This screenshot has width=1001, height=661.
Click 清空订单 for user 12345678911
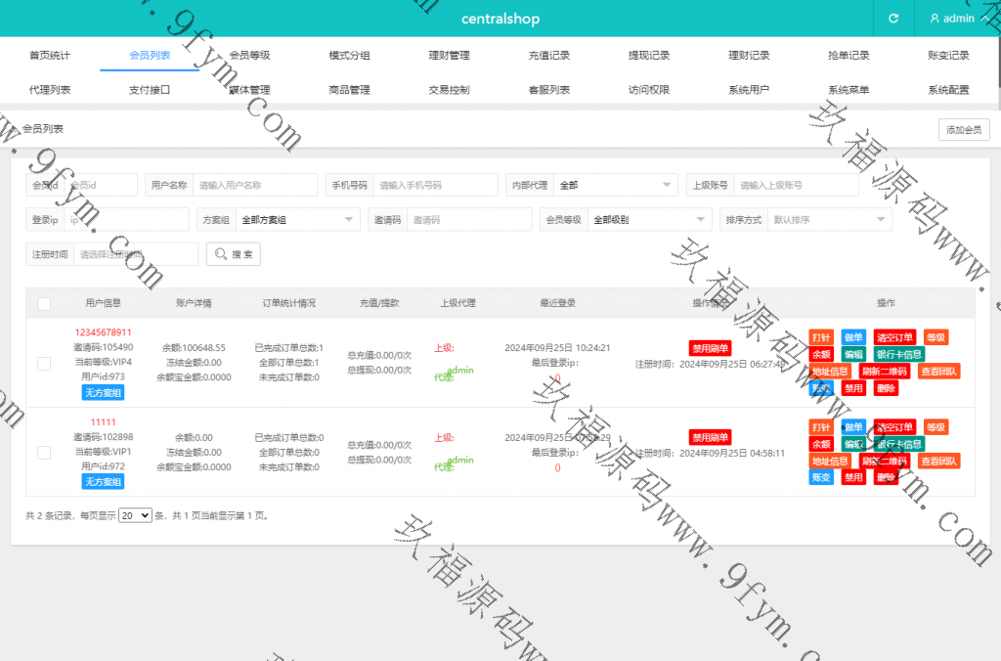[894, 337]
